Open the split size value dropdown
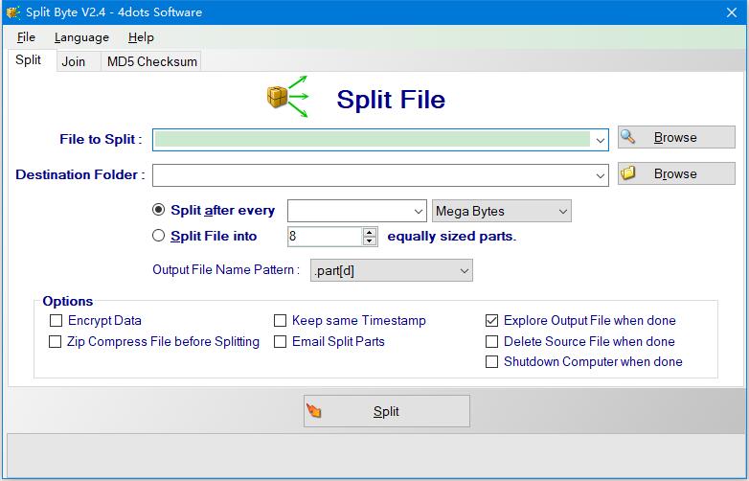The image size is (749, 481). coord(419,211)
